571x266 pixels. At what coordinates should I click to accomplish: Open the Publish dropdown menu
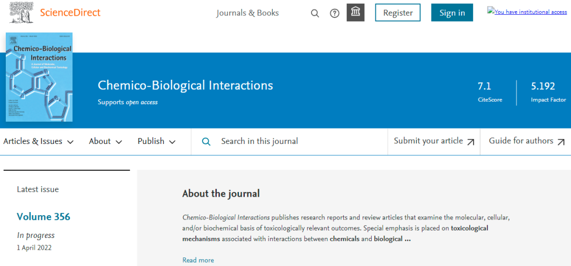(156, 141)
